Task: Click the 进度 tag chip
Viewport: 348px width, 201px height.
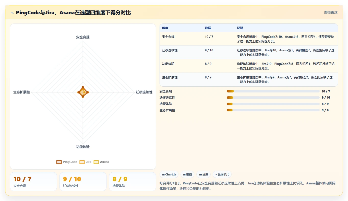Action: [x=204, y=174]
